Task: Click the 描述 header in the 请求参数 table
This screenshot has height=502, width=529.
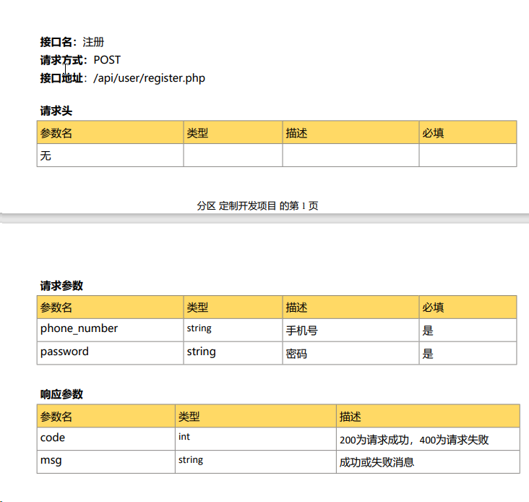Action: (351, 307)
